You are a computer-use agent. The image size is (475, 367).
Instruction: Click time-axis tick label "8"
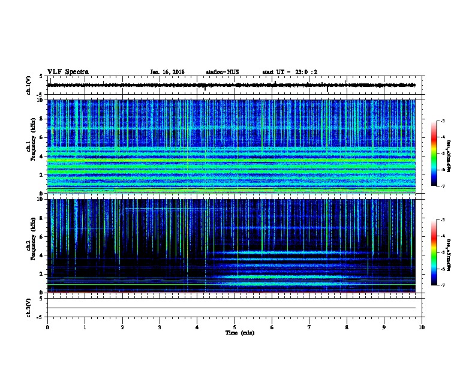coord(347,327)
